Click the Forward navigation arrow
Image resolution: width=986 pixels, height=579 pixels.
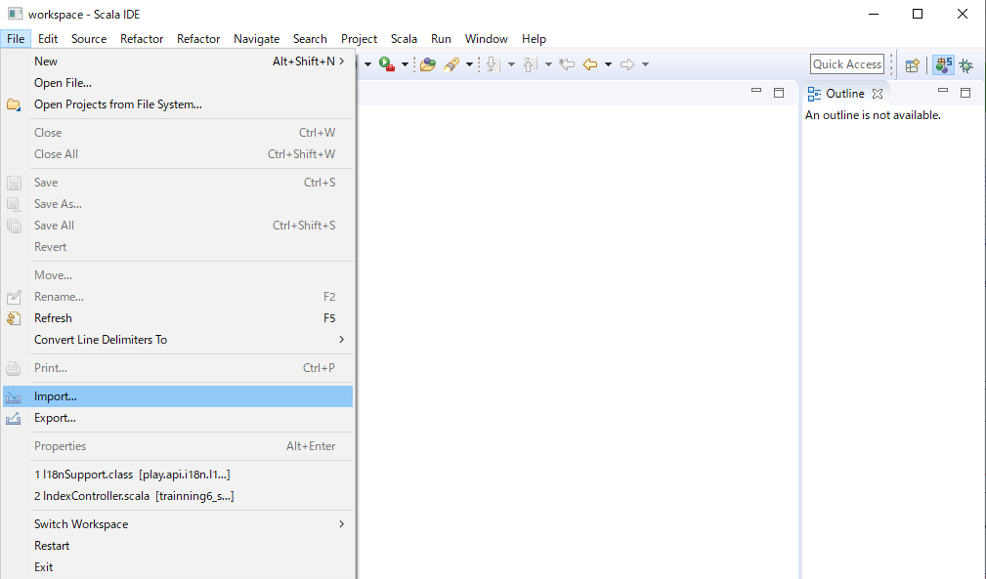627,64
